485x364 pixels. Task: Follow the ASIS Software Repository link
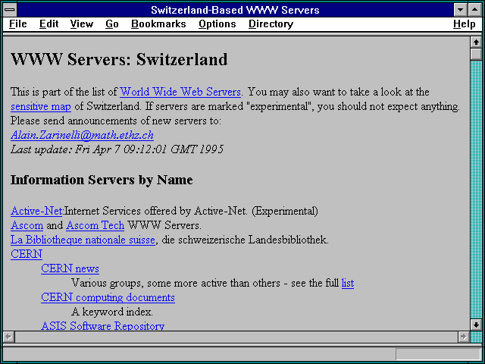point(103,325)
